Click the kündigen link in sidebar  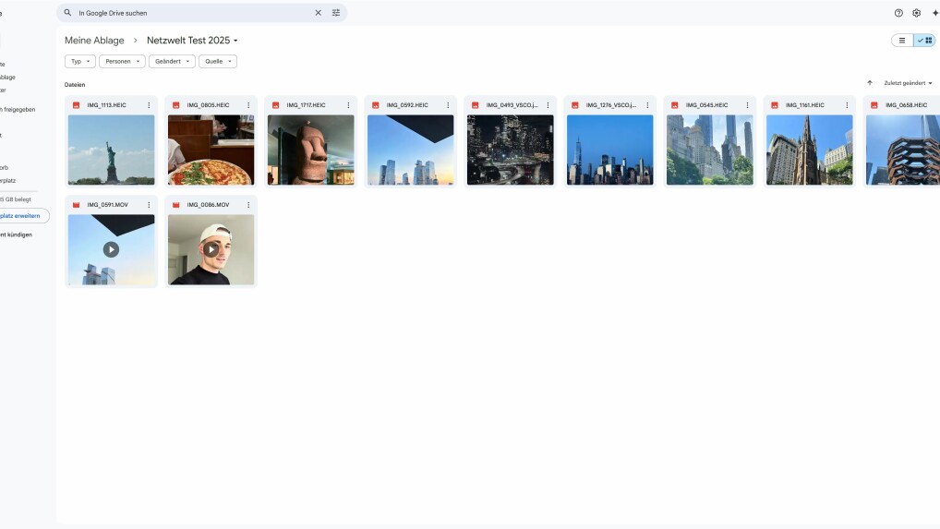[18, 234]
